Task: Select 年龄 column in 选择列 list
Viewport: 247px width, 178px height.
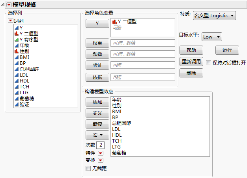Action: [46, 46]
